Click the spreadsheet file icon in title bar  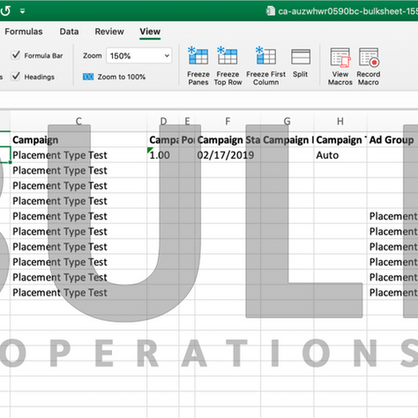point(270,11)
